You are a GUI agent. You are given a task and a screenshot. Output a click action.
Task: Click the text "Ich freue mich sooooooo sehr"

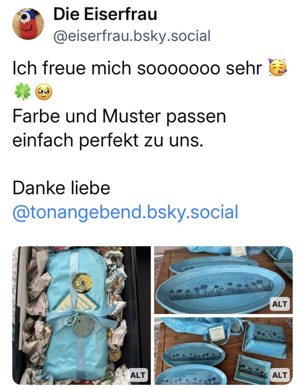click(x=137, y=68)
